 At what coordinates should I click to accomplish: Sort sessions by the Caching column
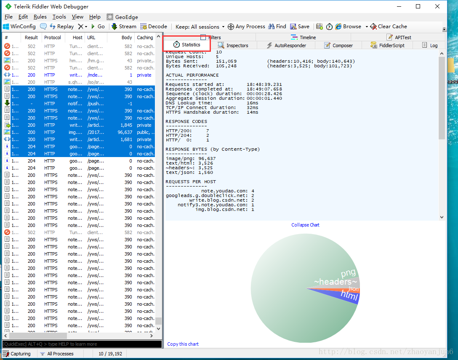click(x=145, y=37)
